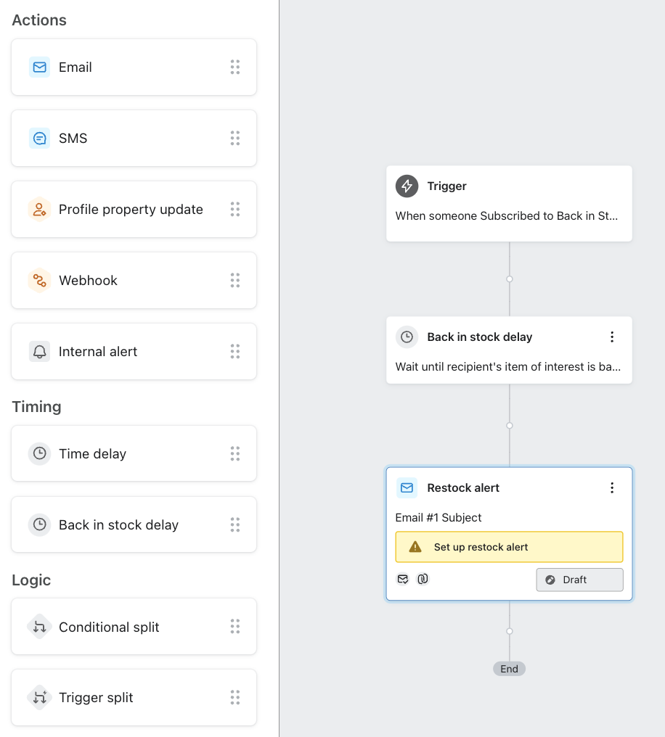The height and width of the screenshot is (737, 665).
Task: Click the drag handle on Webhook action
Action: tap(235, 280)
